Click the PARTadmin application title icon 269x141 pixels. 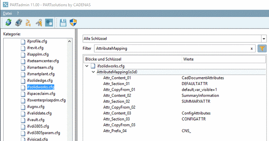click(x=5, y=5)
